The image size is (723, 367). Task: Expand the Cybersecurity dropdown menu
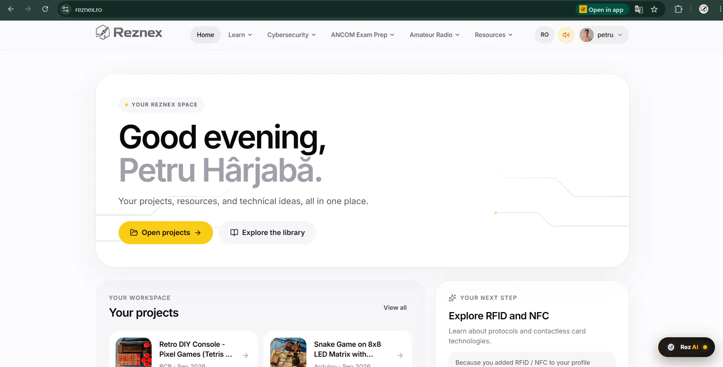[292, 35]
